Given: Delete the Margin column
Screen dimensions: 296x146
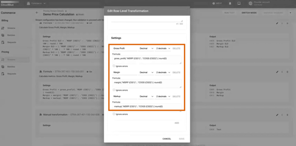Looking at the screenshot, I should tap(176, 72).
